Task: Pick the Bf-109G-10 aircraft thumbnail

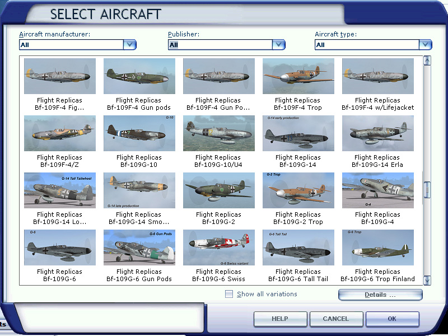Action: pos(139,133)
